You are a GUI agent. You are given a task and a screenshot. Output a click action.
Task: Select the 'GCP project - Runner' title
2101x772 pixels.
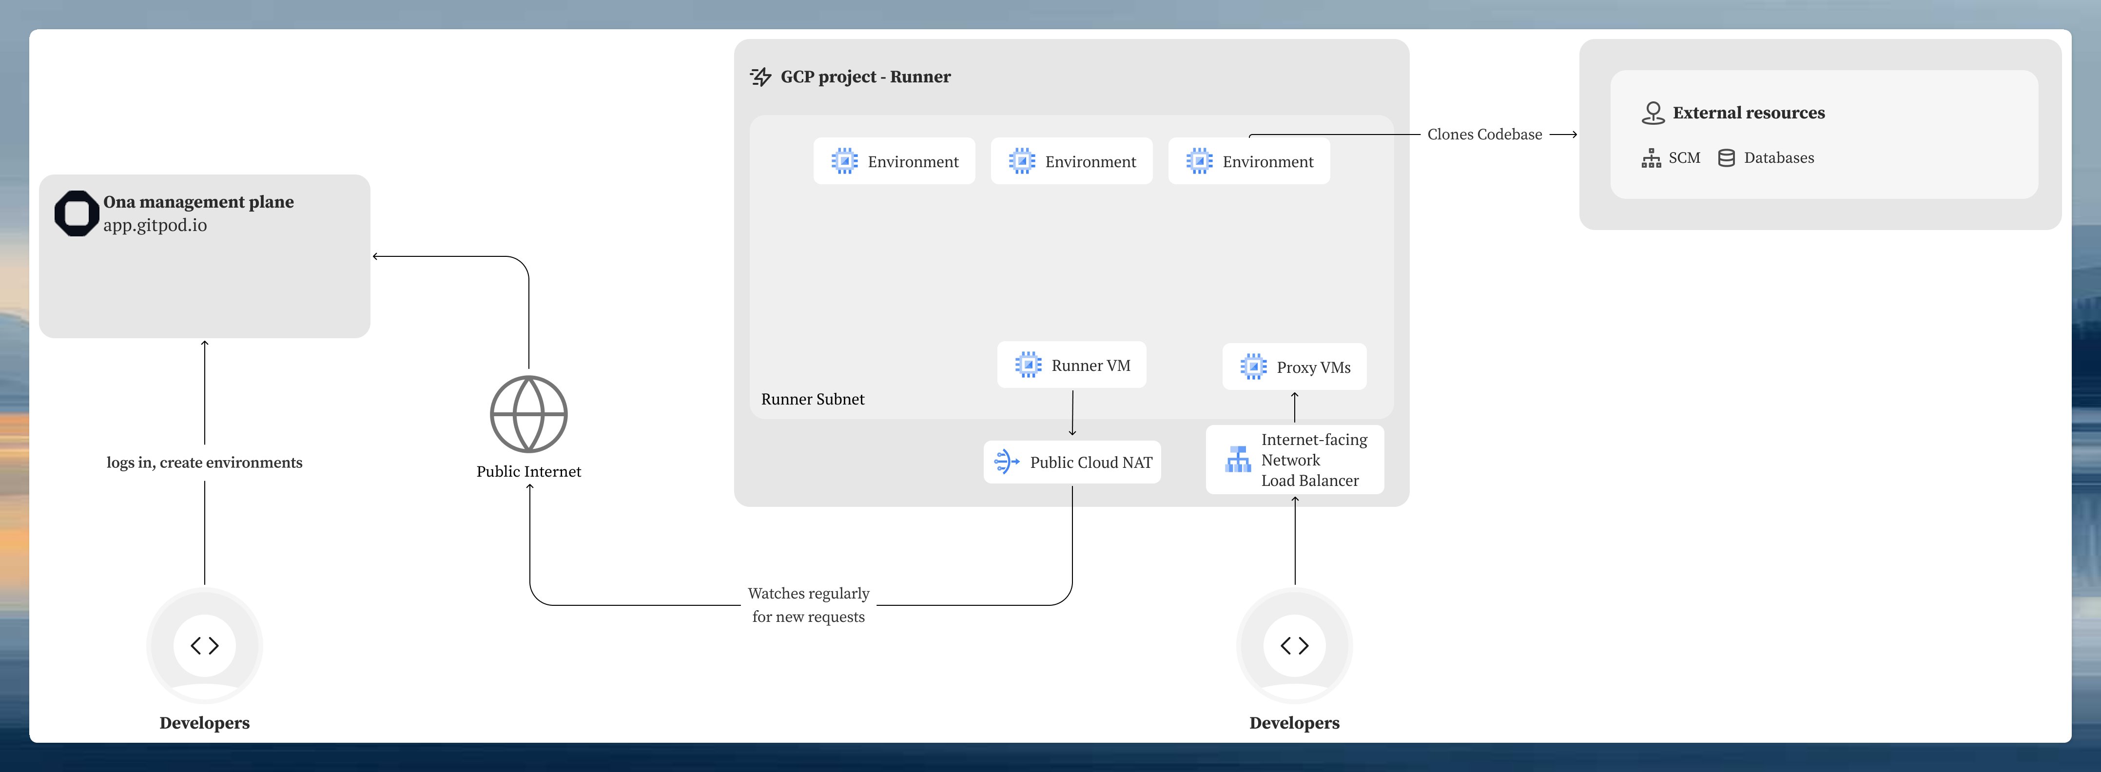[865, 77]
